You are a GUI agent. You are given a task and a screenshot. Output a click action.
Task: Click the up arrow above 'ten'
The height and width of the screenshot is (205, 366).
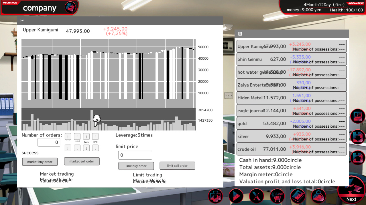tap(86, 136)
